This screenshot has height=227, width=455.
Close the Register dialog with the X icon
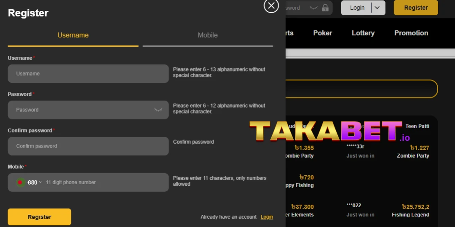271,5
